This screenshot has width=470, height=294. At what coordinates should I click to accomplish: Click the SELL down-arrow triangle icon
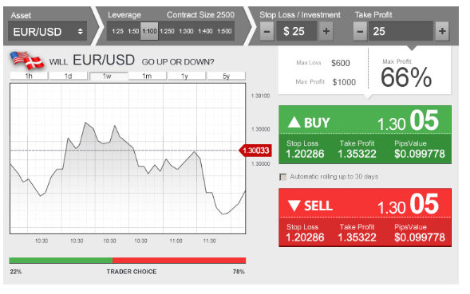point(294,206)
